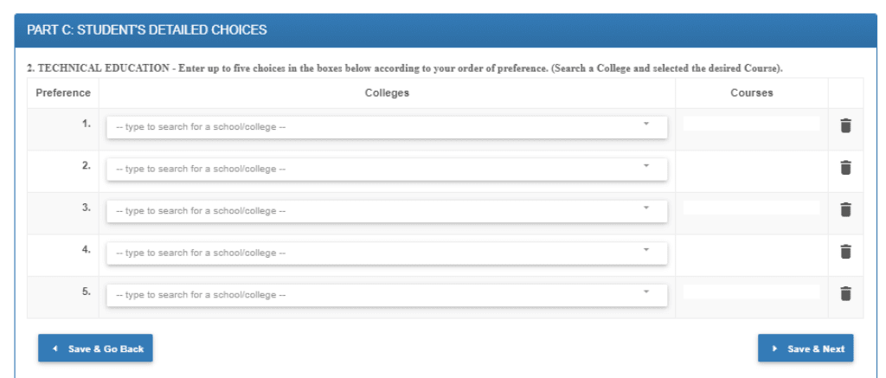
Task: Click the course field for preference 5
Action: [x=751, y=292]
